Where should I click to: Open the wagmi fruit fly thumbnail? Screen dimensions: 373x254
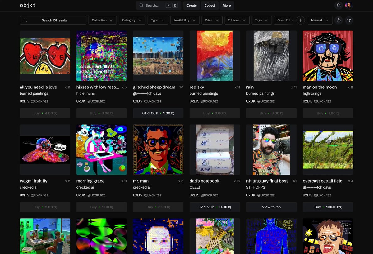(45, 150)
